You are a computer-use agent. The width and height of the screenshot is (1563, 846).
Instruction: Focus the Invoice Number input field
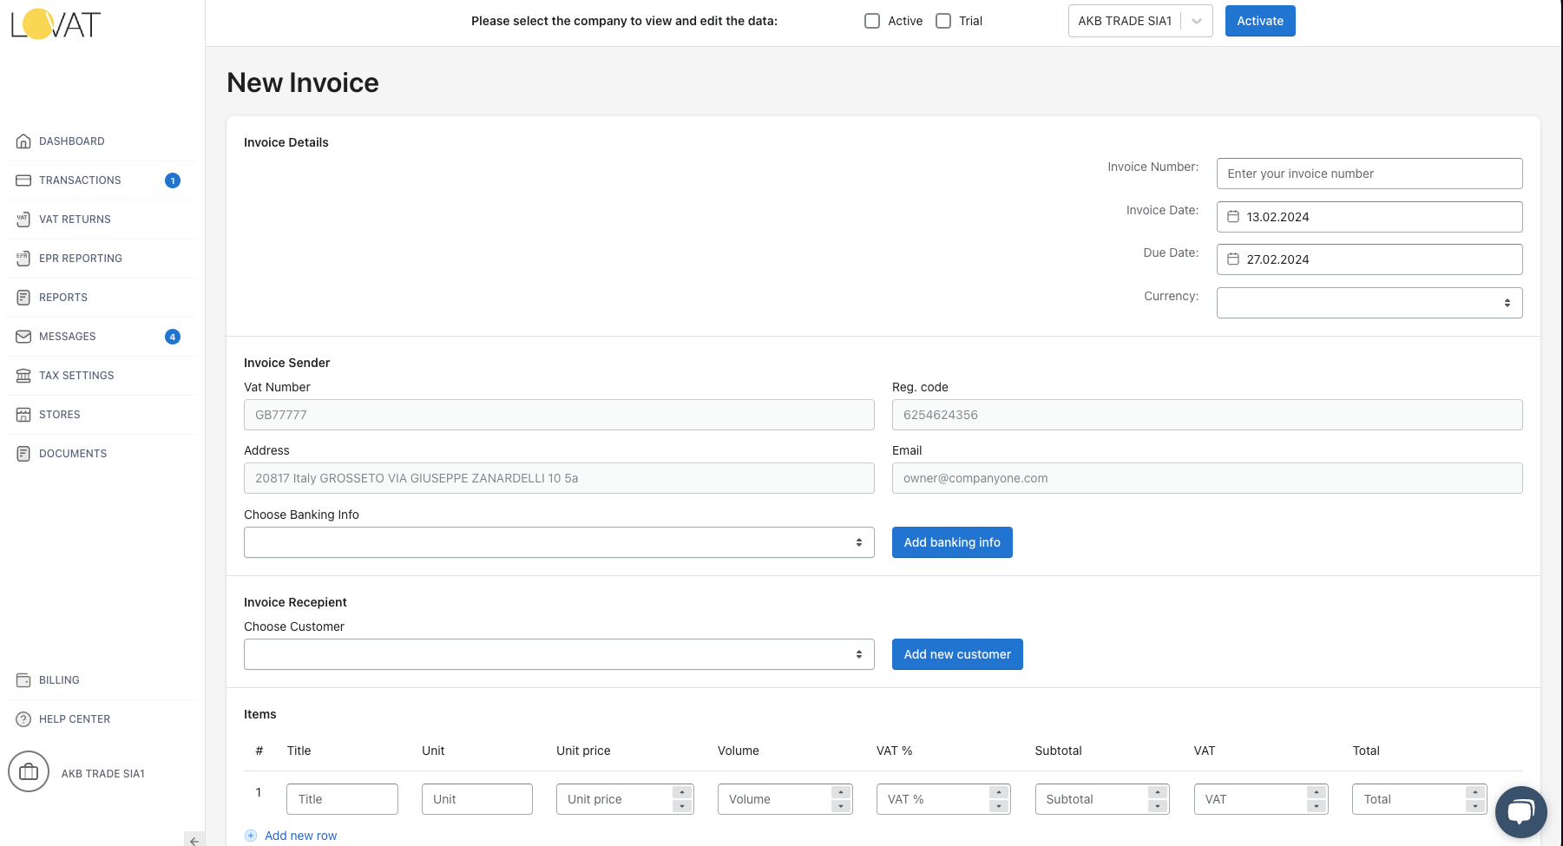pyautogui.click(x=1369, y=174)
